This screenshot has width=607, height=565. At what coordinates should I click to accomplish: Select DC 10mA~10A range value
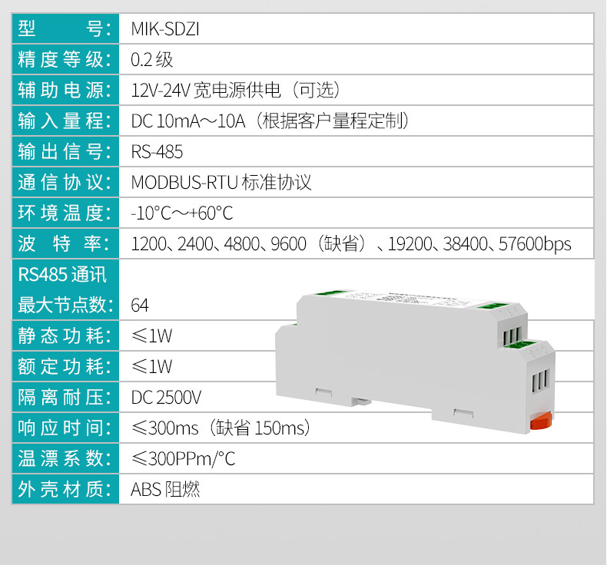[270, 121]
